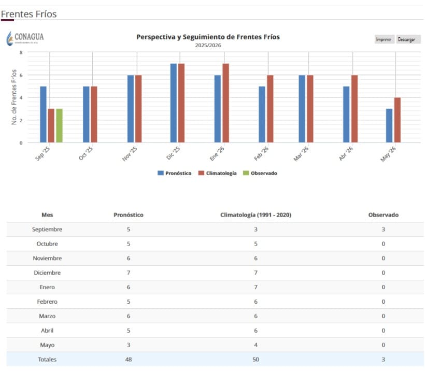Click the green Observado bar for Sep '25
The image size is (425, 371).
[59, 126]
